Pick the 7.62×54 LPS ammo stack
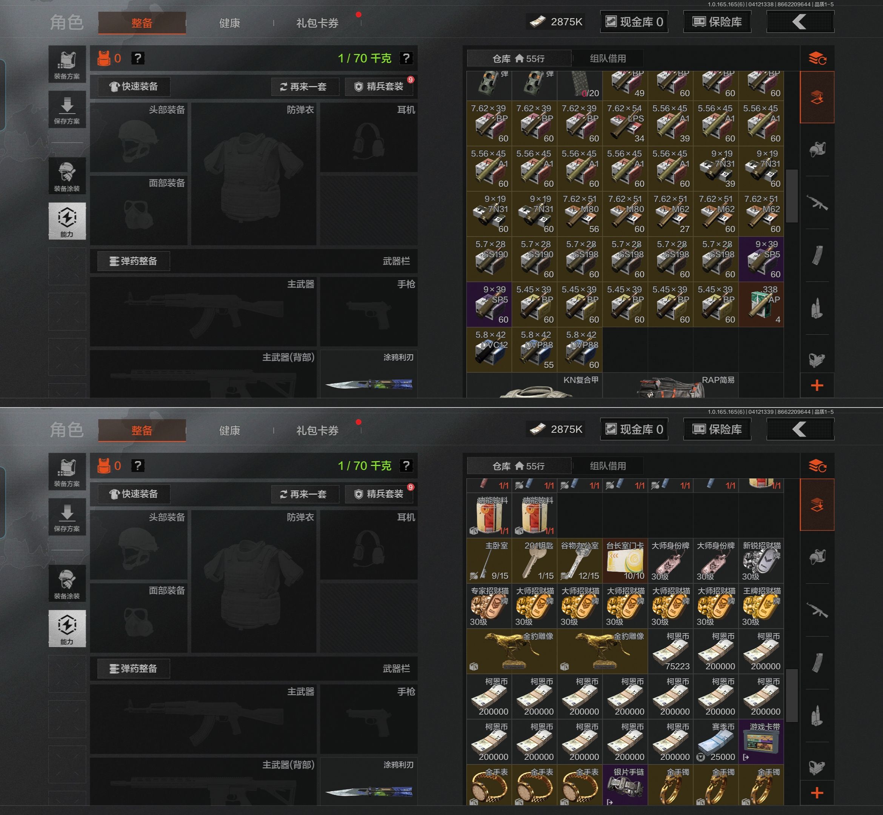Screen dimensions: 883x815 (x=625, y=123)
